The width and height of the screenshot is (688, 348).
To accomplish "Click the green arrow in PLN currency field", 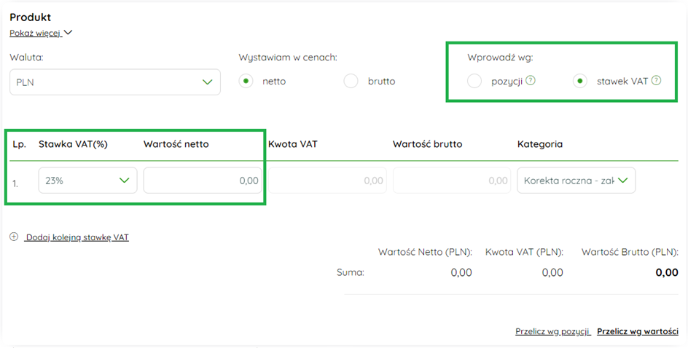I will [207, 82].
